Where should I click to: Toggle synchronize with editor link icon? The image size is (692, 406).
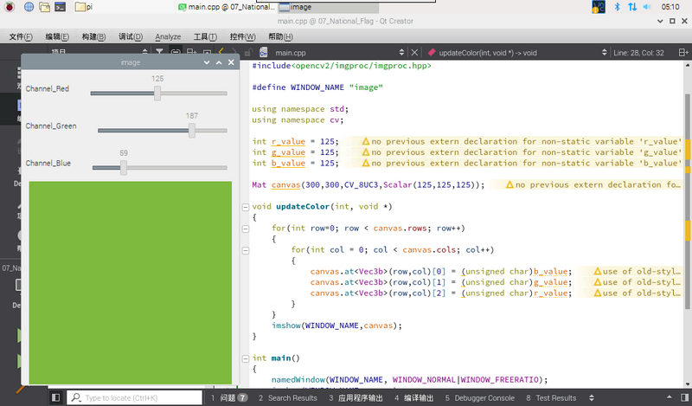click(176, 52)
